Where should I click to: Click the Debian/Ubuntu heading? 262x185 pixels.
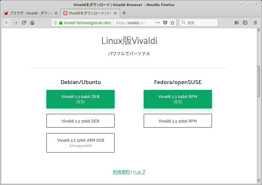(80, 82)
